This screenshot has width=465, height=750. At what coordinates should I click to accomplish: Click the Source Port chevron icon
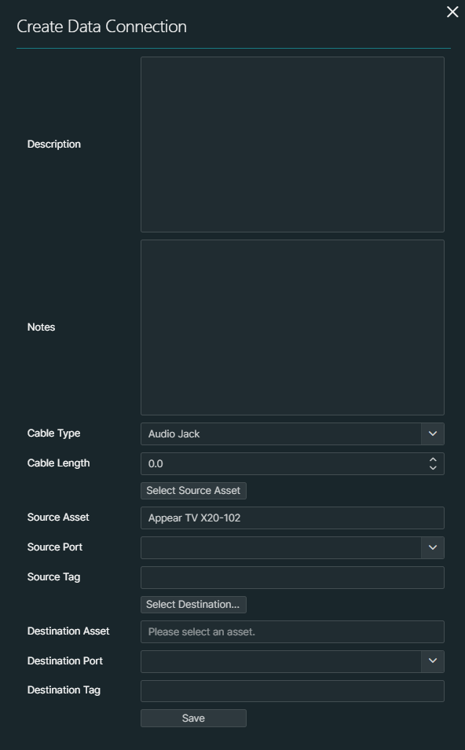pyautogui.click(x=431, y=547)
